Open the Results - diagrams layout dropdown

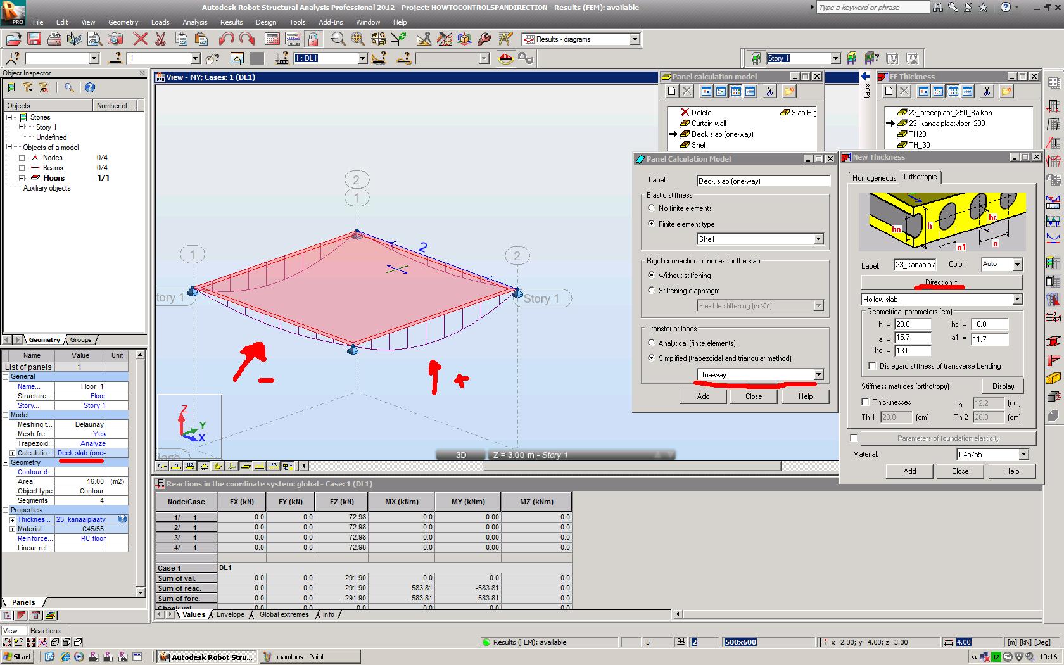tap(635, 39)
